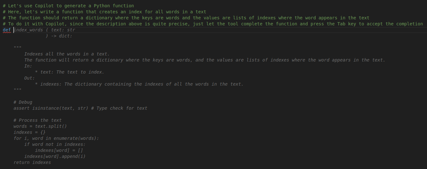The height and width of the screenshot is (169, 427).
Task: Click the 'if word not in indexes:' line
Action: [55, 144]
